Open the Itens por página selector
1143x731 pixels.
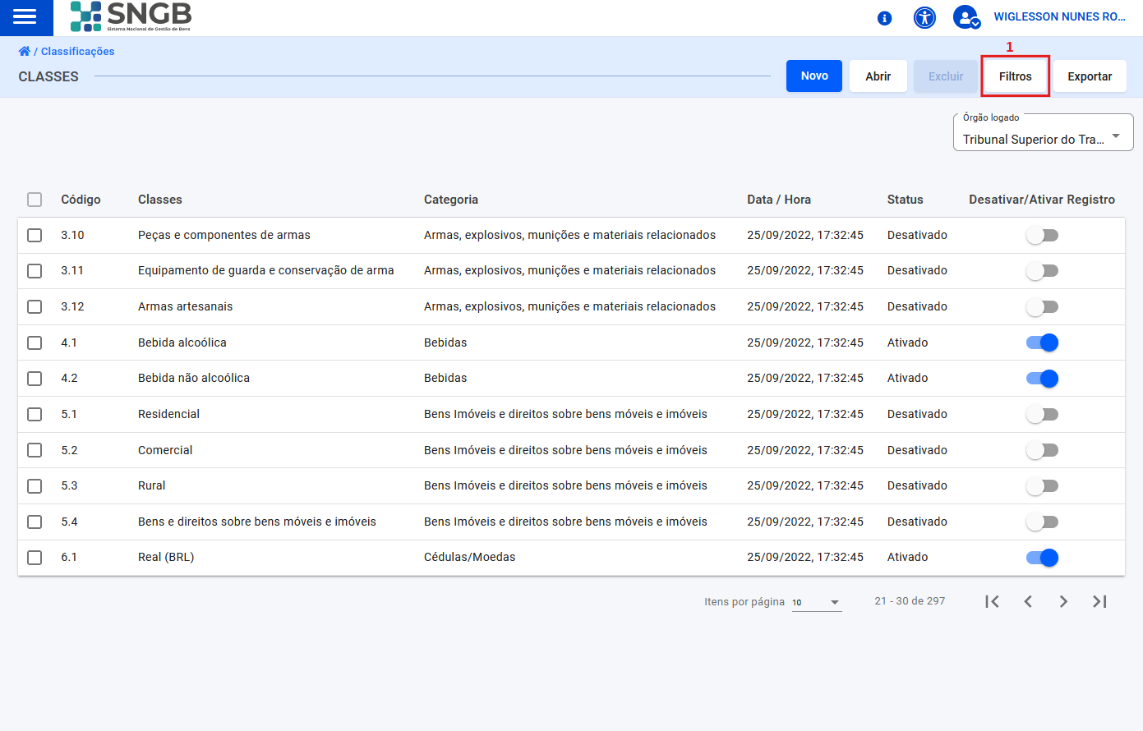click(x=817, y=602)
